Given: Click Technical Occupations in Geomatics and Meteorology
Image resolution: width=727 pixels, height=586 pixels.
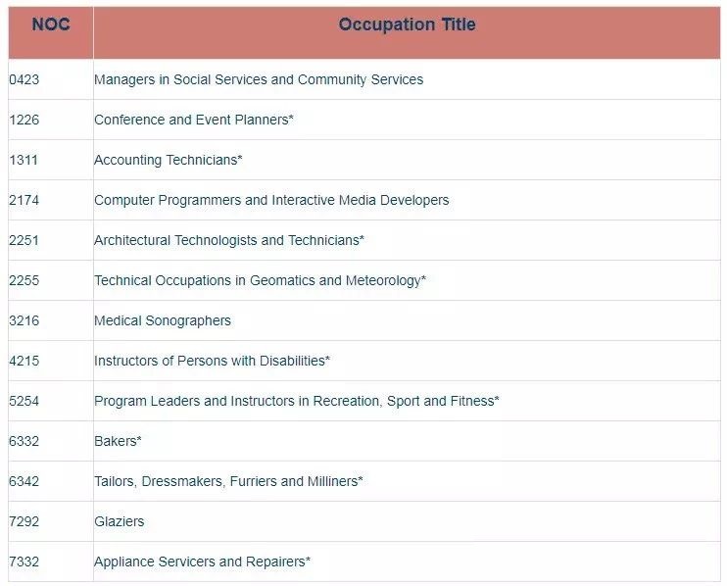Looking at the screenshot, I should coord(260,280).
